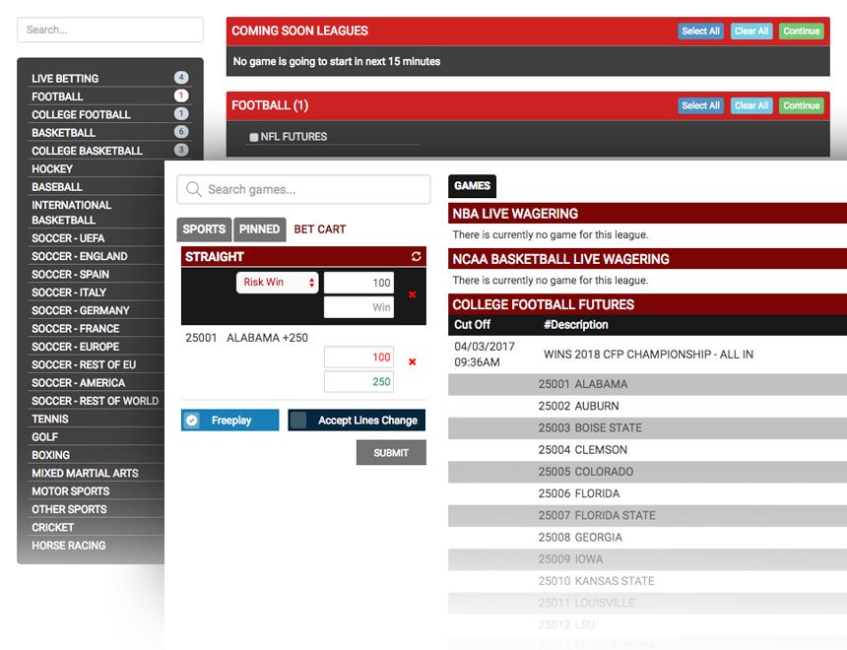The image size is (847, 650).
Task: Click Select All in COMING SOON LEAGUES
Action: pos(700,31)
